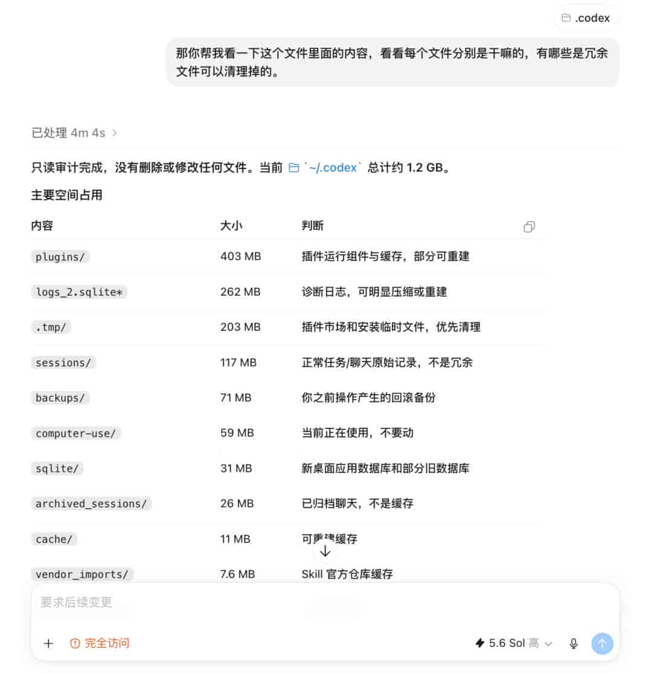The width and height of the screenshot is (652, 674).
Task: Click the 31 MB size cell
Action: click(x=236, y=468)
